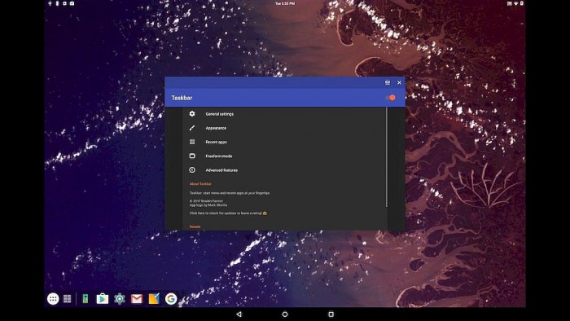Click the Wi-Fi status icon
This screenshot has height=321, width=570.
click(x=515, y=3)
